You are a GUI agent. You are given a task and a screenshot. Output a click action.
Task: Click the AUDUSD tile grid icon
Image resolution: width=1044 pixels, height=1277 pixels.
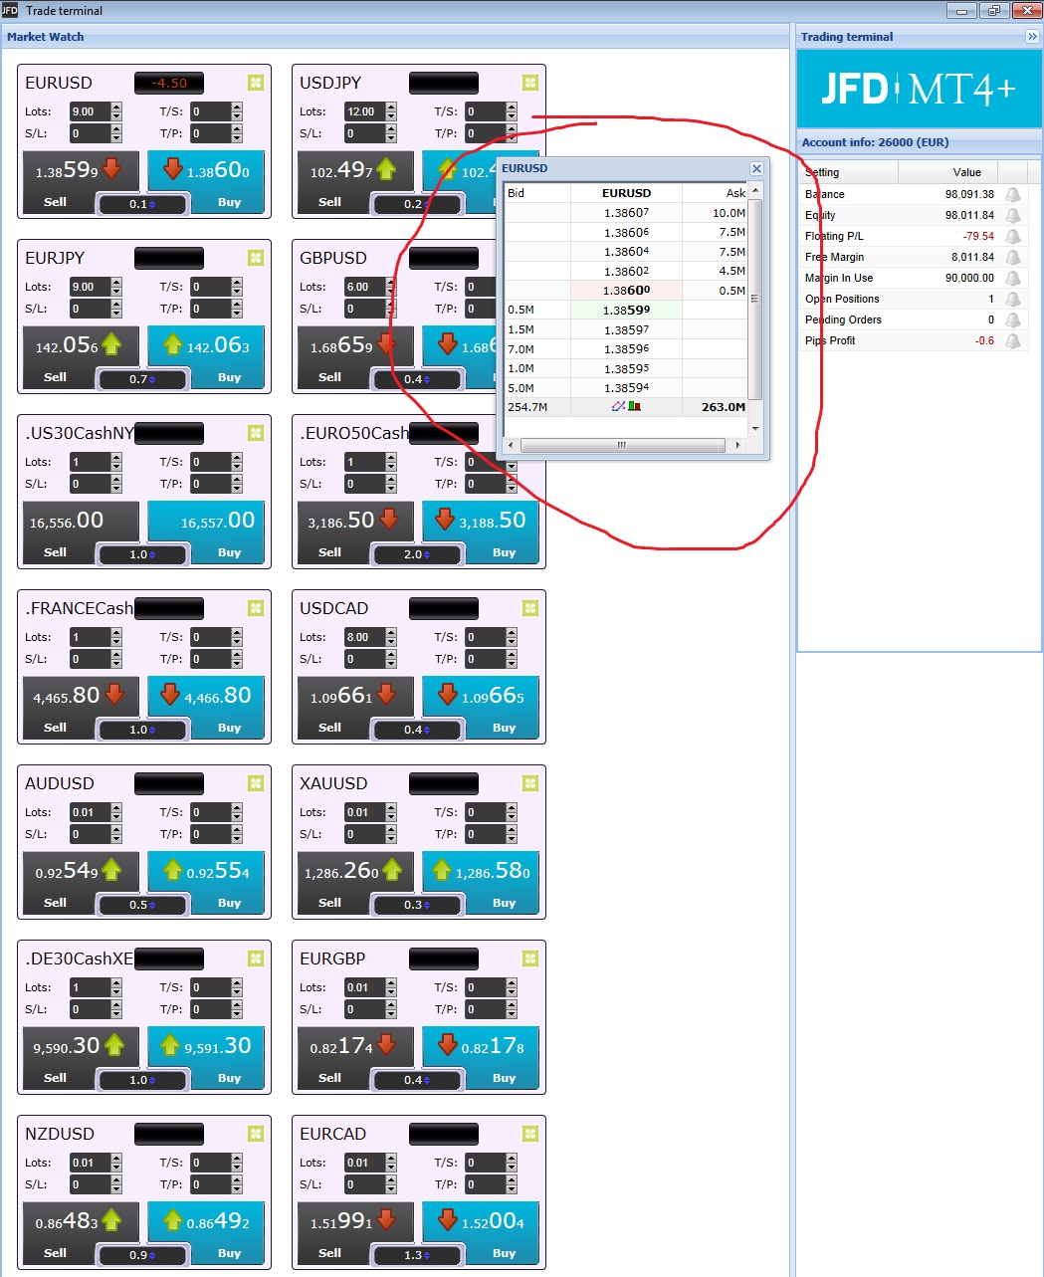click(x=256, y=783)
